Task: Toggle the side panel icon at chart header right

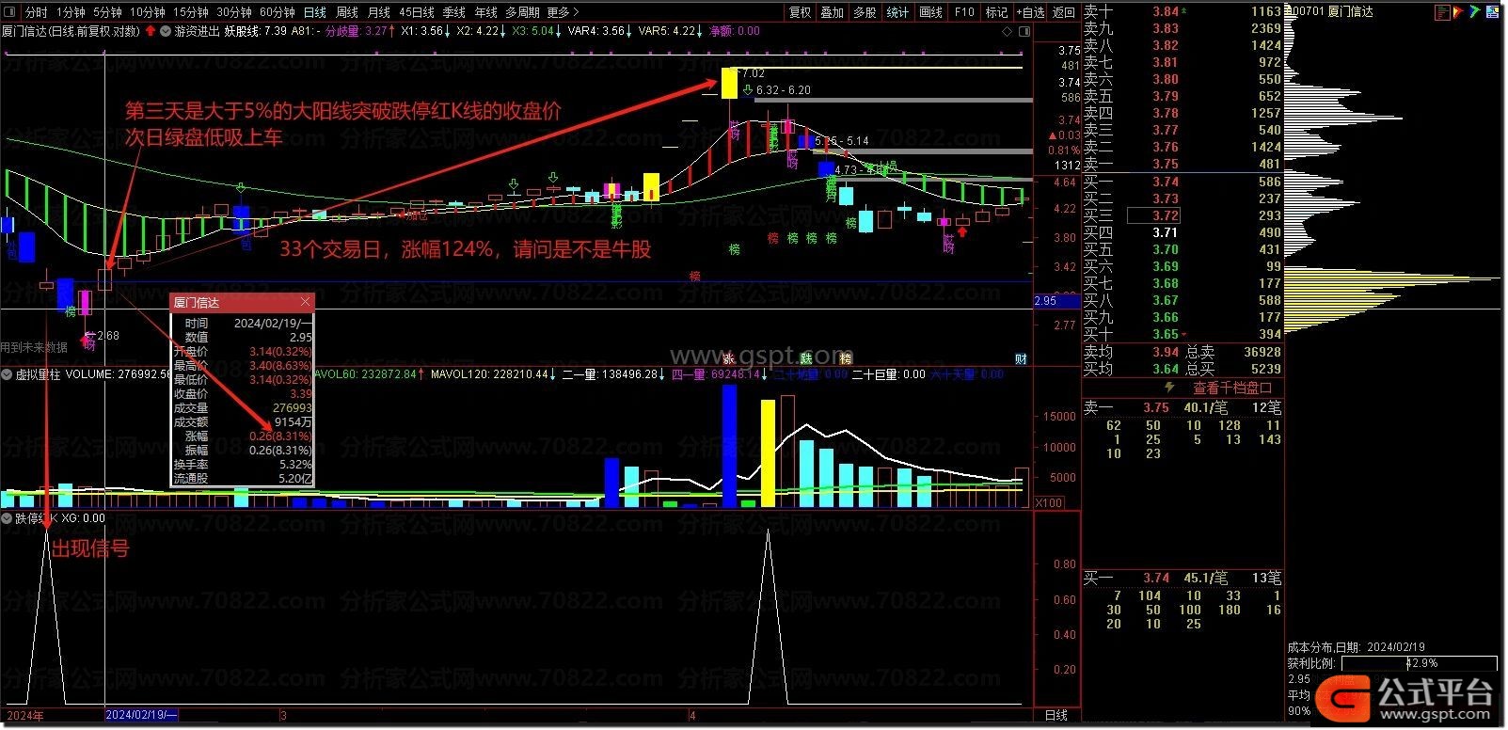Action: pos(1024,31)
